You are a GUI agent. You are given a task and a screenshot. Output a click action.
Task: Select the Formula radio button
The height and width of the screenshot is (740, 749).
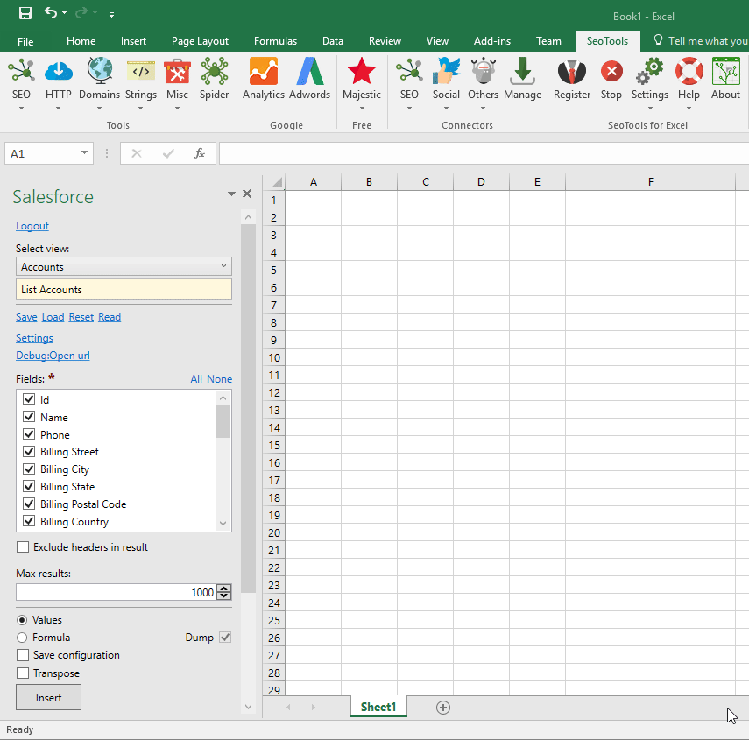[x=22, y=638]
